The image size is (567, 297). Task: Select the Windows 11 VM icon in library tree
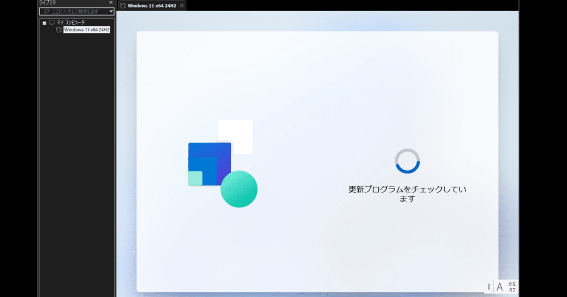[x=59, y=29]
